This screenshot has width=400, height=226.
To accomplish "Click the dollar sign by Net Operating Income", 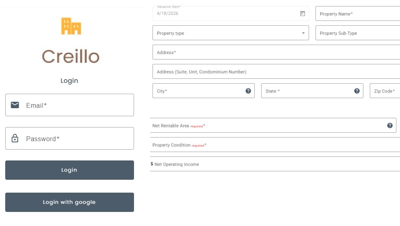I will coord(152,164).
